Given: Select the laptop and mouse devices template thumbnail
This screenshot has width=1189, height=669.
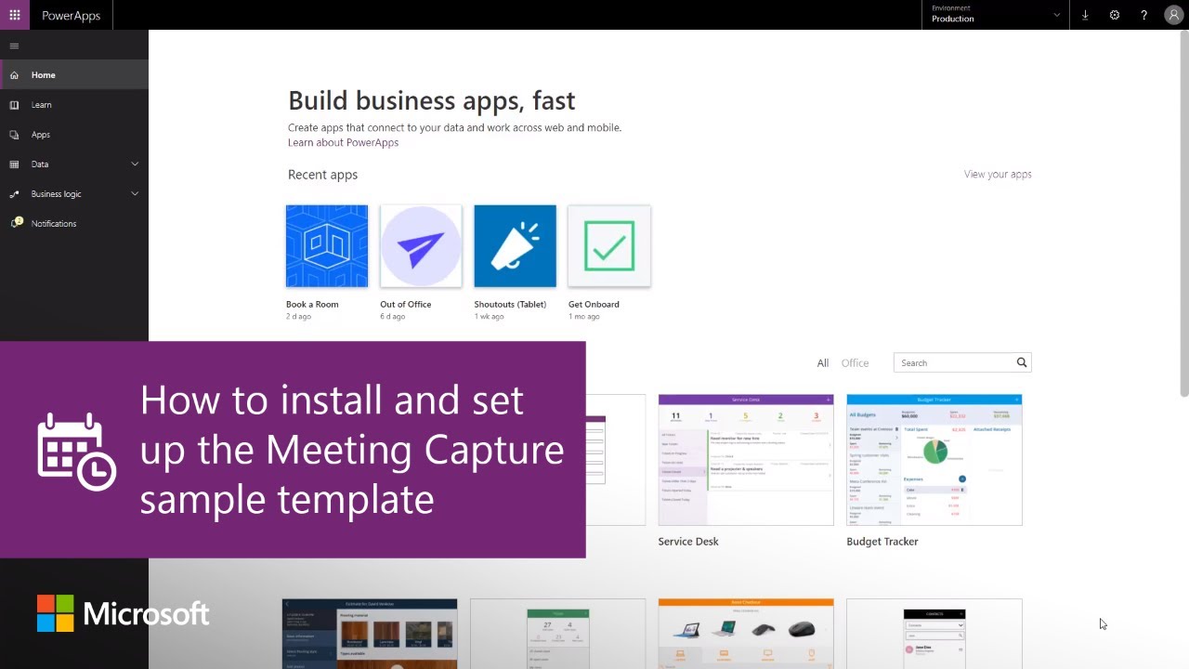Looking at the screenshot, I should 746,634.
